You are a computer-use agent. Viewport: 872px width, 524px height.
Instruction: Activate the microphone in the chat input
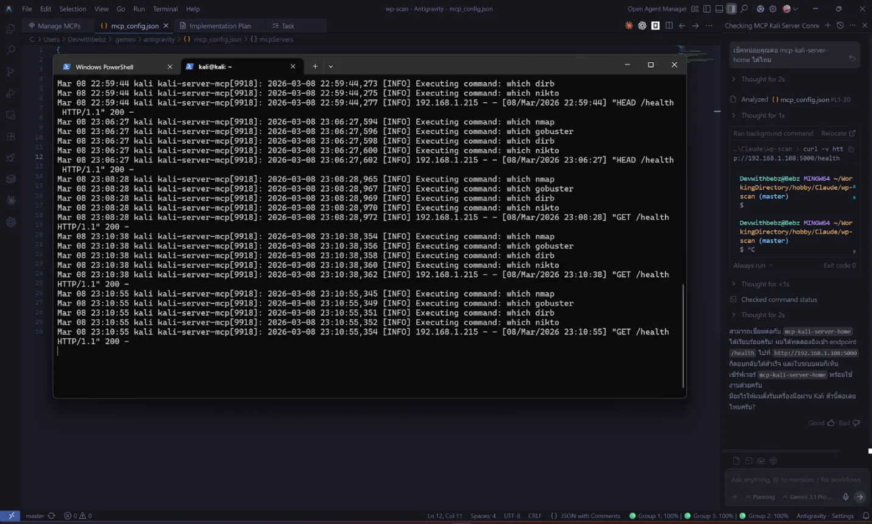845,496
